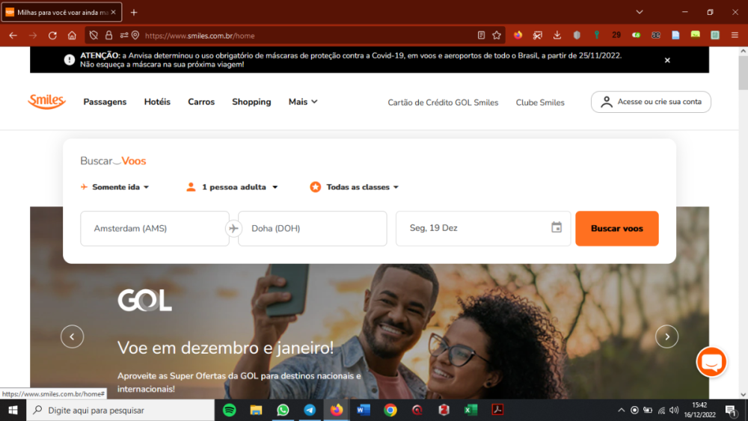Screen dimensions: 748x421
Task: Expand the Somente ida trip type dropdown
Action: (115, 187)
